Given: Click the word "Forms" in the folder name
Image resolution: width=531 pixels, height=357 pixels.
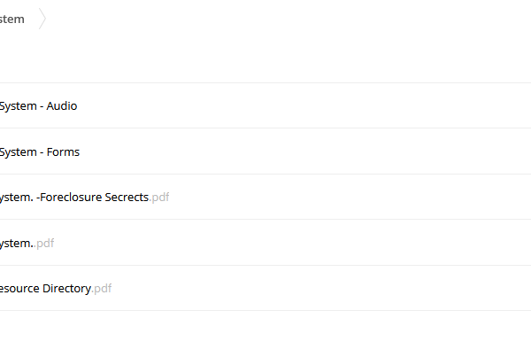Looking at the screenshot, I should pos(63,151).
